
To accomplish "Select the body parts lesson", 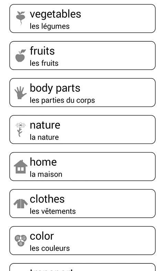I will point(82,93).
